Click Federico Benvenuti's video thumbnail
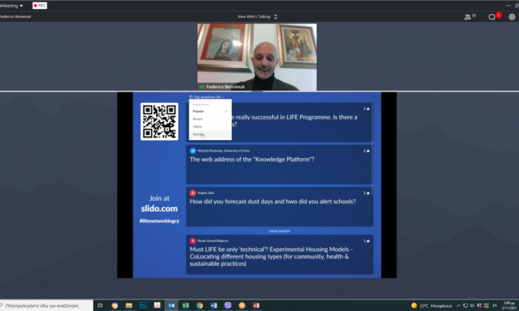Screen dimensions: 519x311 click(x=257, y=57)
